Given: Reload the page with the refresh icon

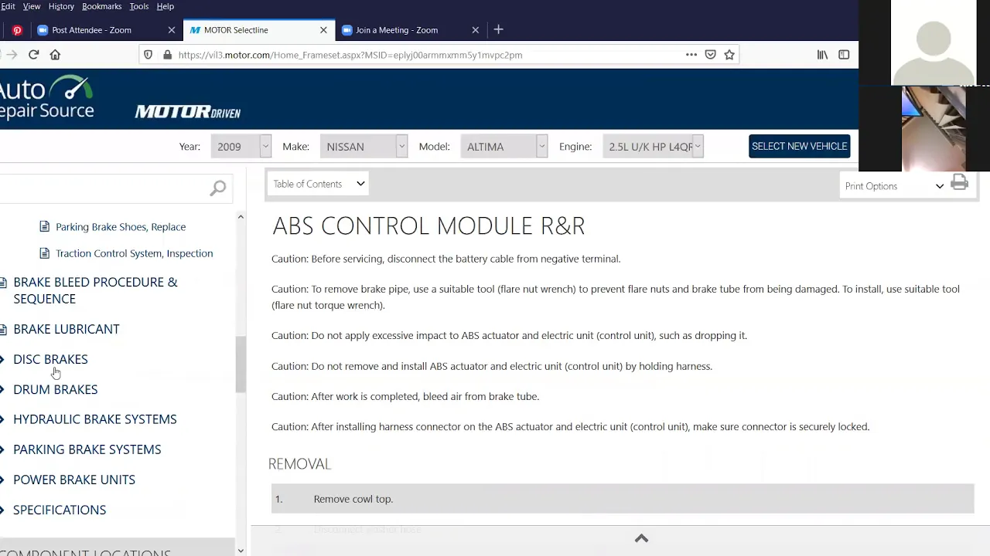Looking at the screenshot, I should pyautogui.click(x=33, y=55).
